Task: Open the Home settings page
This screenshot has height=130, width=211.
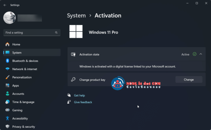Action: coord(32,44)
